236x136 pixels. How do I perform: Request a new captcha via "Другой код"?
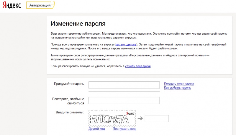[x=97, y=129]
